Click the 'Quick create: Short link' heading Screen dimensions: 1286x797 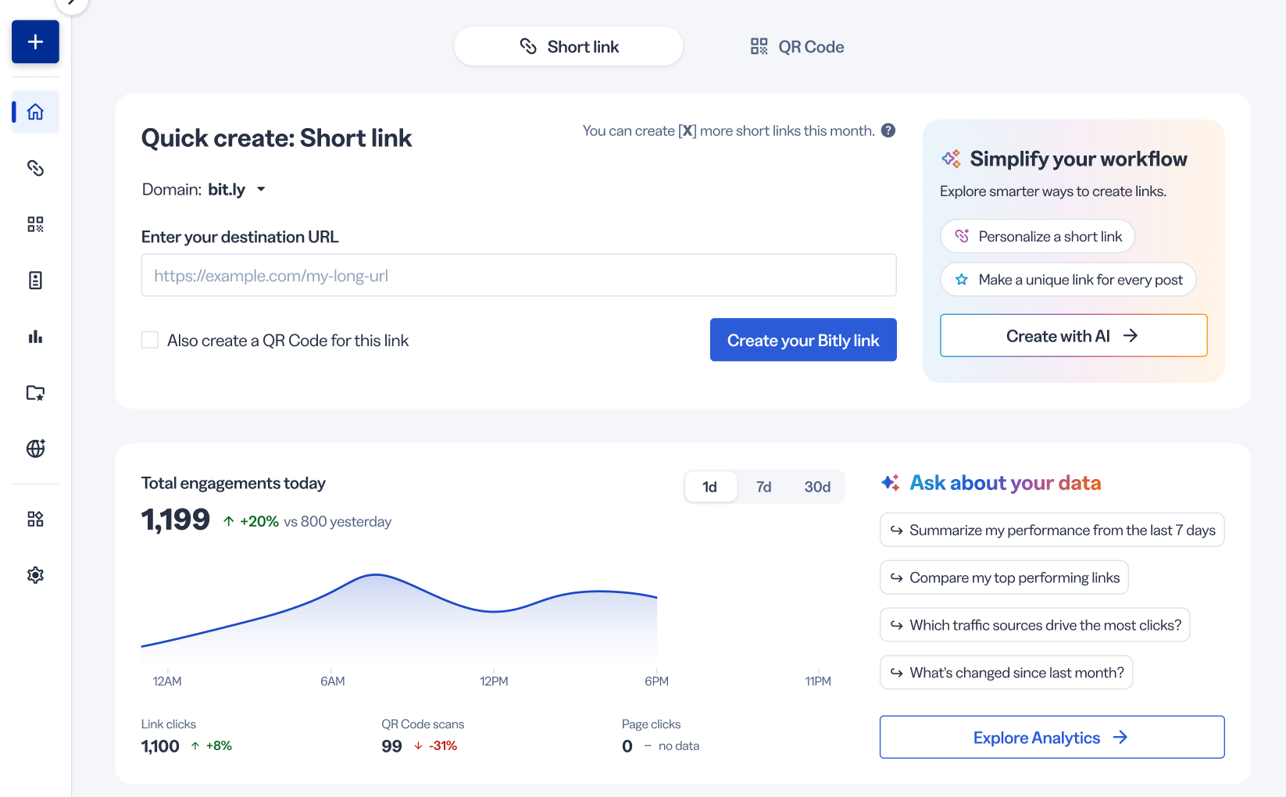click(x=277, y=138)
